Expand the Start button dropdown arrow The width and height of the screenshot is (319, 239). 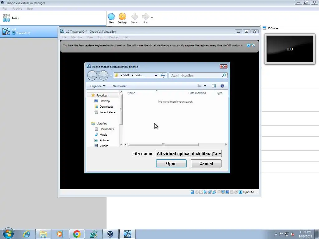pyautogui.click(x=152, y=18)
